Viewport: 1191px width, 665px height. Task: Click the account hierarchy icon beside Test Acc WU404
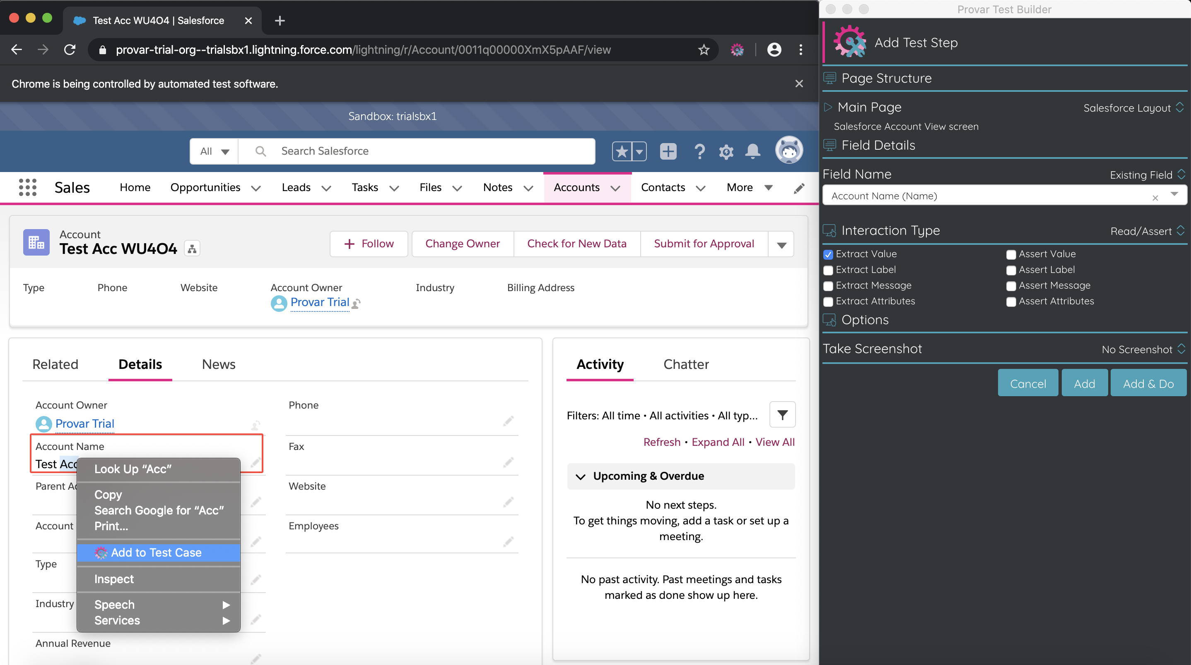coord(192,249)
